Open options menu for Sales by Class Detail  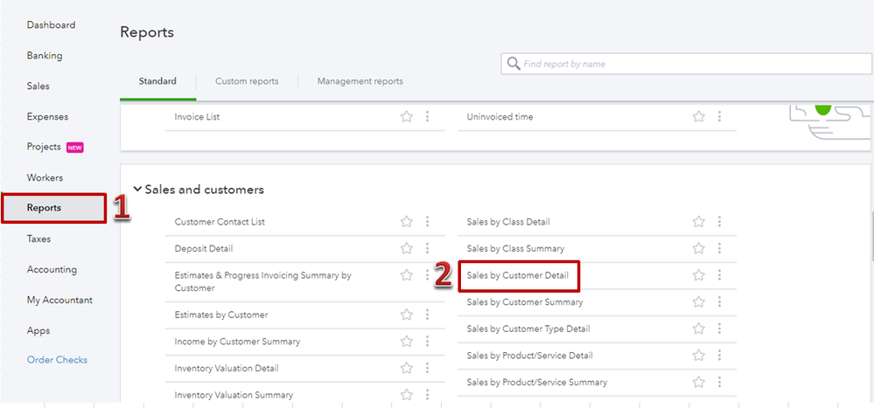coord(719,222)
